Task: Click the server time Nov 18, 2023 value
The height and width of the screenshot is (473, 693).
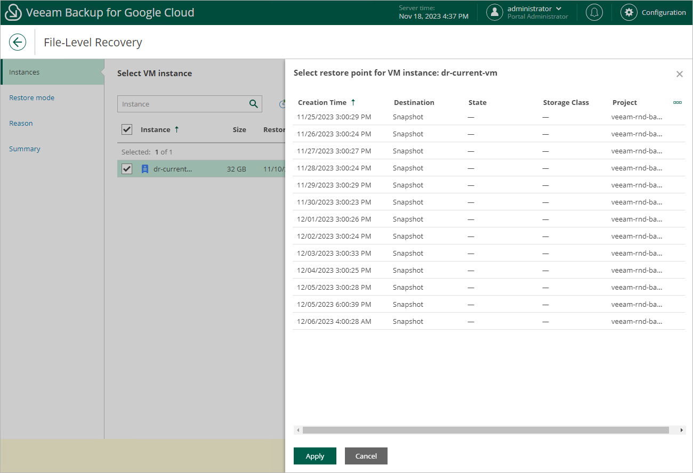Action: pos(434,17)
